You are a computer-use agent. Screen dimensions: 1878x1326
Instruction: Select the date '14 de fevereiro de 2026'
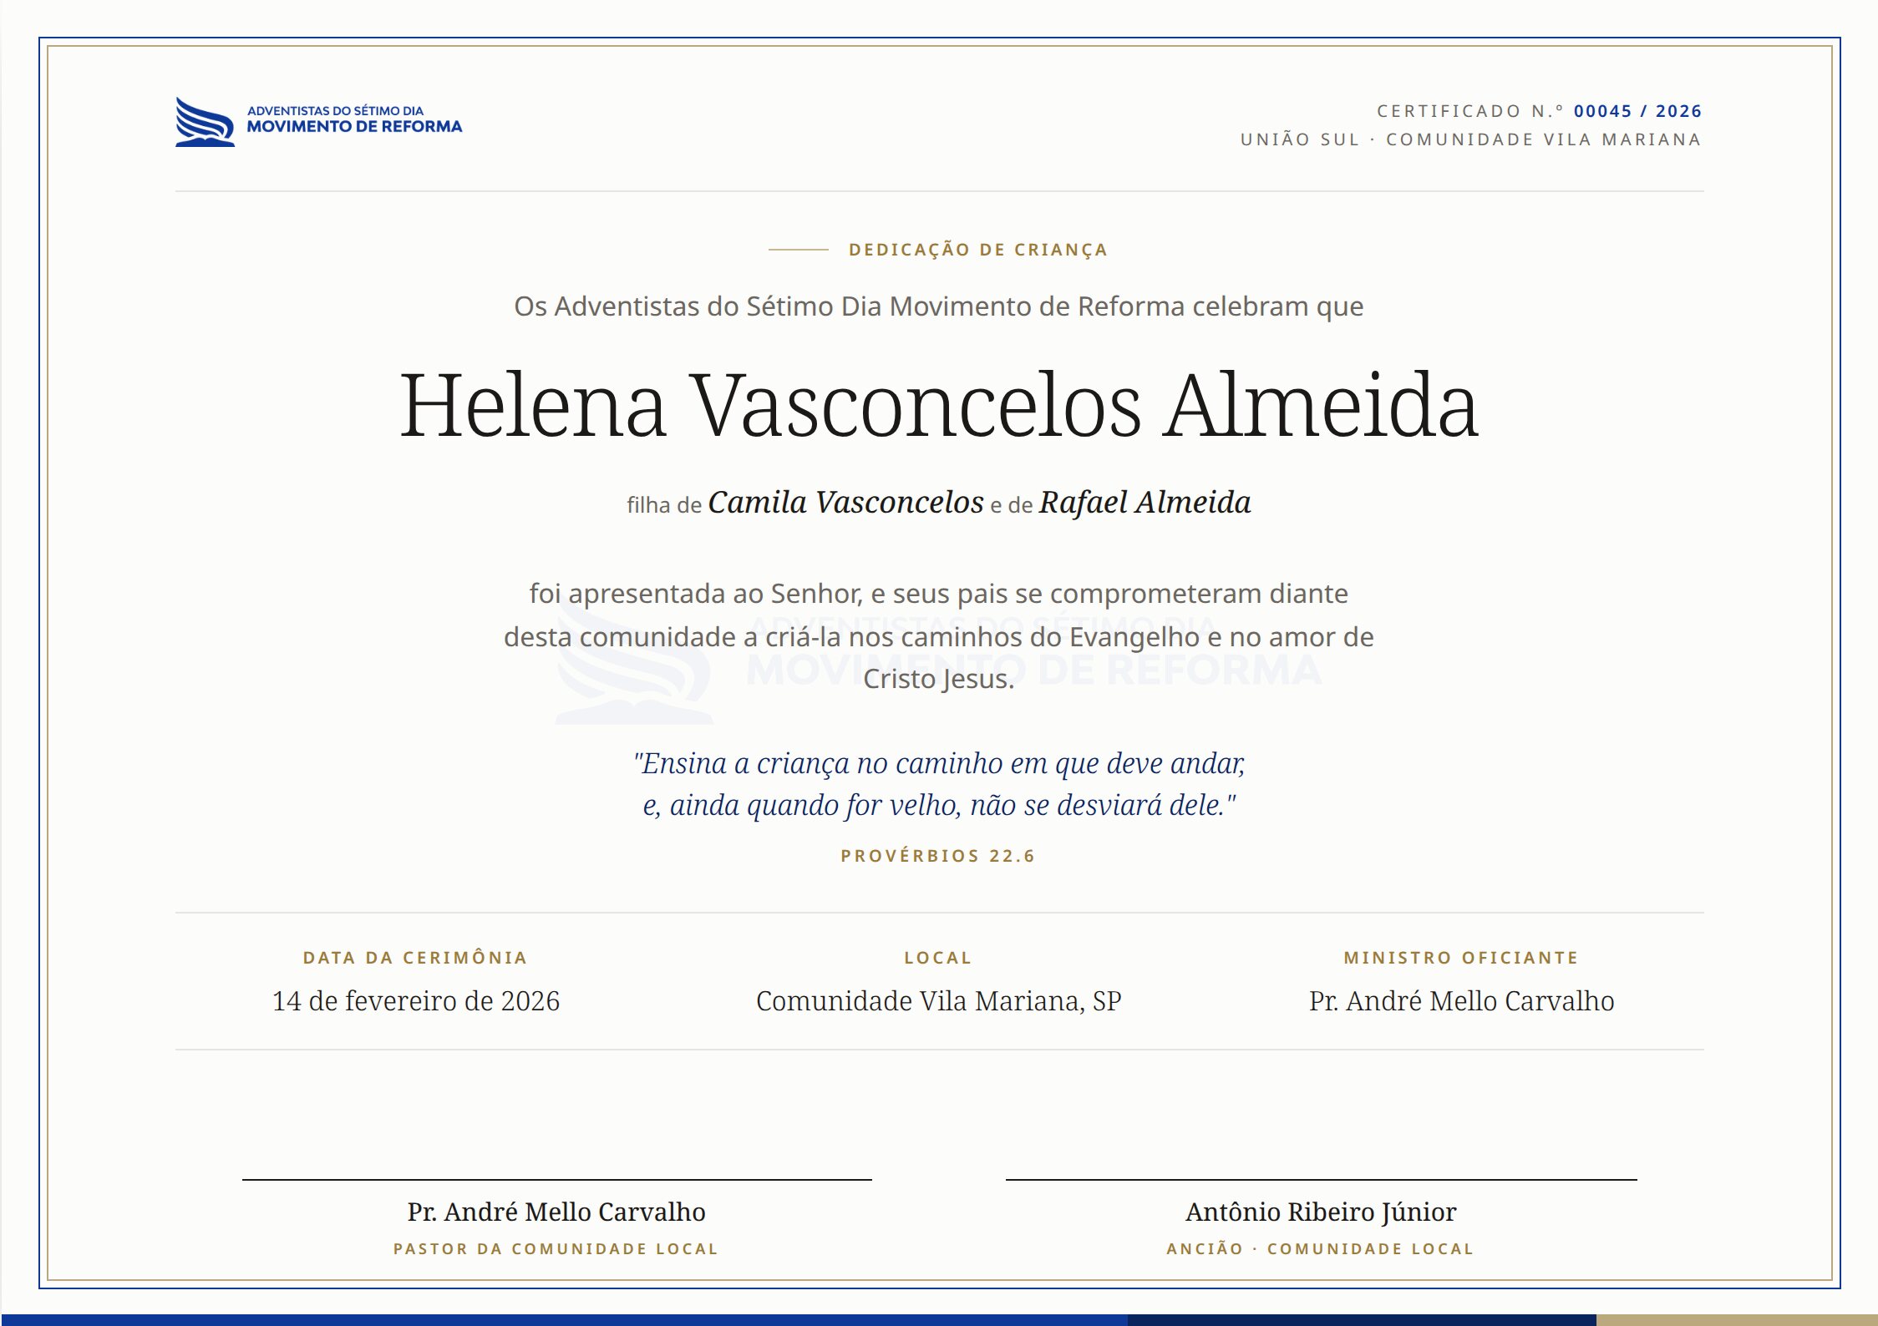(416, 1001)
